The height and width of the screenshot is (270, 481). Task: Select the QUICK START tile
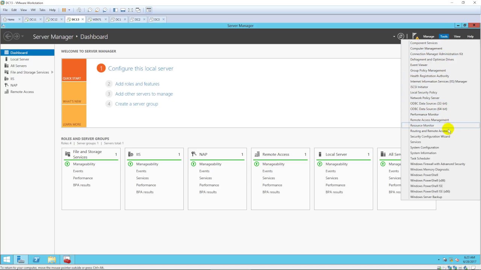point(74,70)
